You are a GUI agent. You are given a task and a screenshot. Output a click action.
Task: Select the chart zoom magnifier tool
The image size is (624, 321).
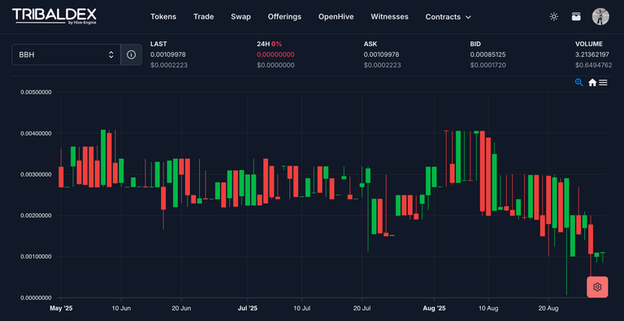[579, 82]
